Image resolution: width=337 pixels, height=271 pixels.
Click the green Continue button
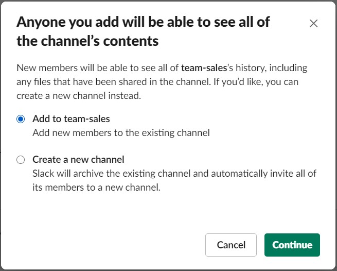pos(292,245)
